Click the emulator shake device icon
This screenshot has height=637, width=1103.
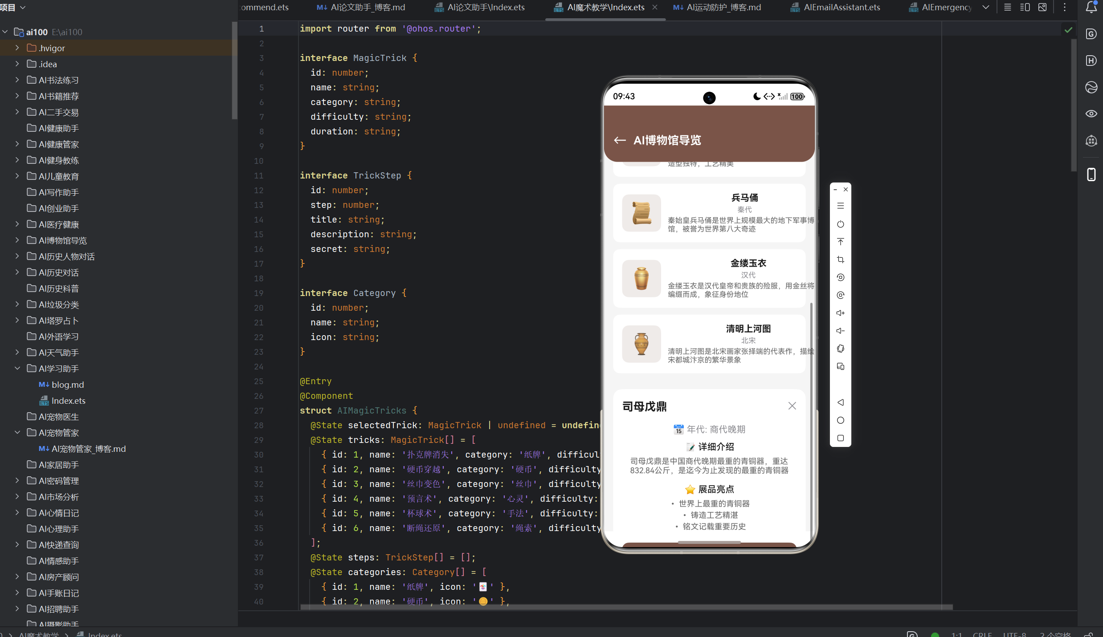(x=840, y=349)
